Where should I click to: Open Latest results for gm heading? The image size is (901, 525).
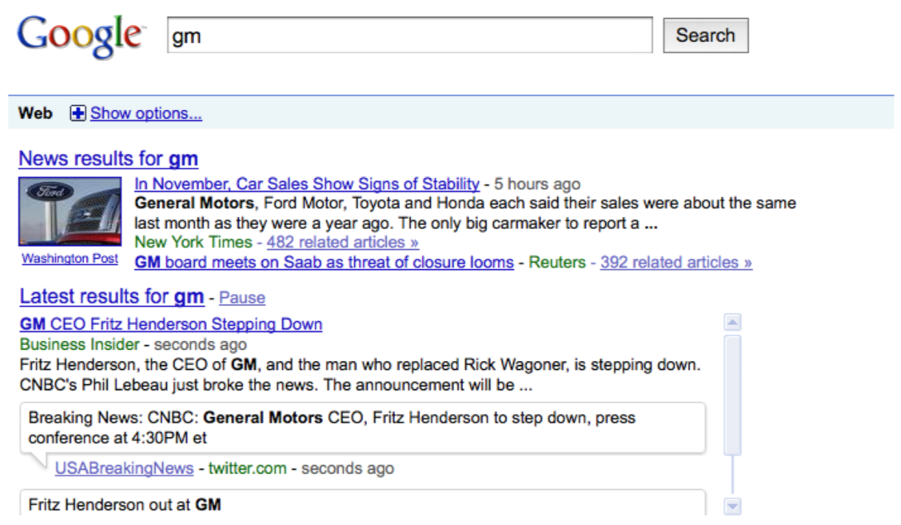pyautogui.click(x=111, y=297)
